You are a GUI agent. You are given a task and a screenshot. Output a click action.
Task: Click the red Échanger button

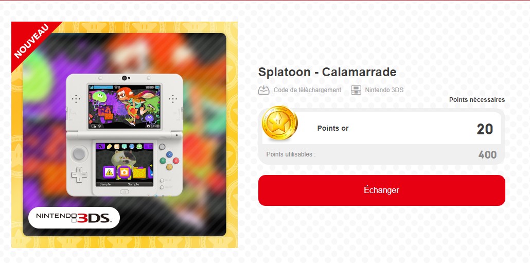(x=382, y=190)
